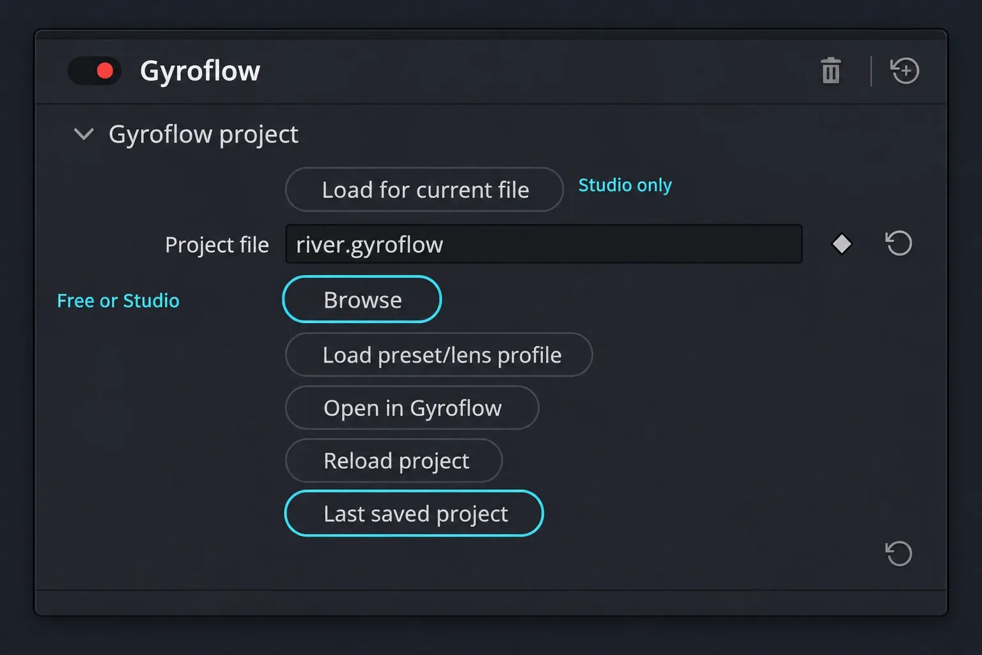982x655 pixels.
Task: Click Load for current file button
Action: (425, 189)
